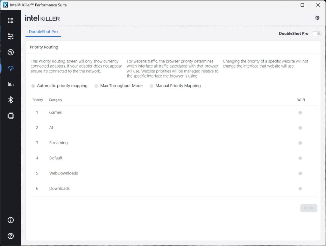Select Automatic priority mapping radio button
Image resolution: width=326 pixels, height=246 pixels.
click(x=33, y=86)
